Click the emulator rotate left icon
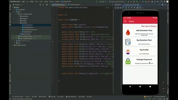This screenshot has height=100, width=178. click(x=123, y=8)
